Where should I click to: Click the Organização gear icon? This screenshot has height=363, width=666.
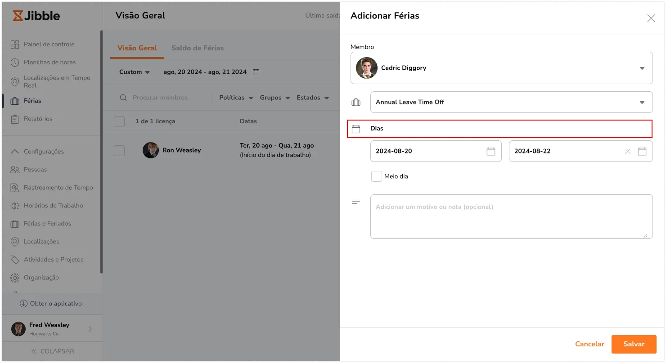(15, 278)
